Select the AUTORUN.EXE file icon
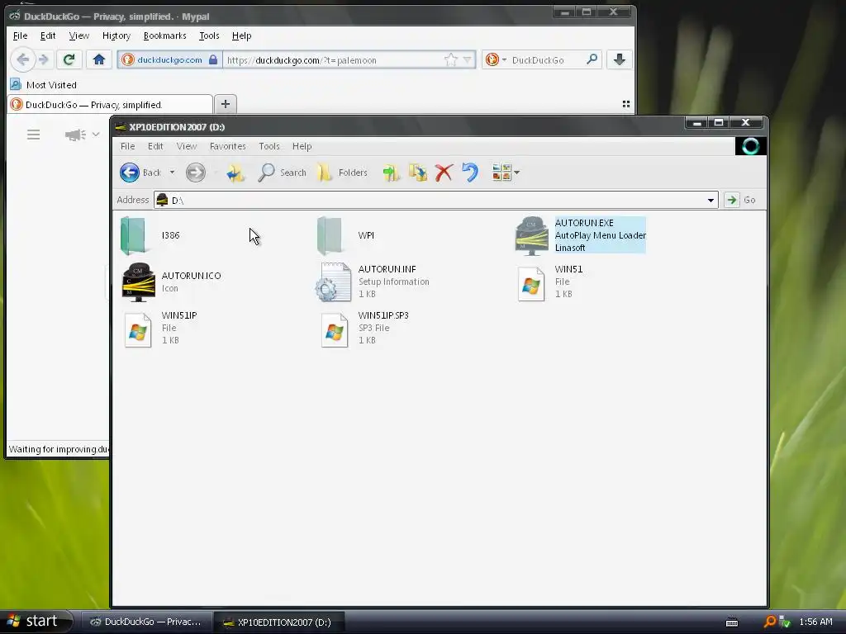Image resolution: width=846 pixels, height=634 pixels. (531, 235)
